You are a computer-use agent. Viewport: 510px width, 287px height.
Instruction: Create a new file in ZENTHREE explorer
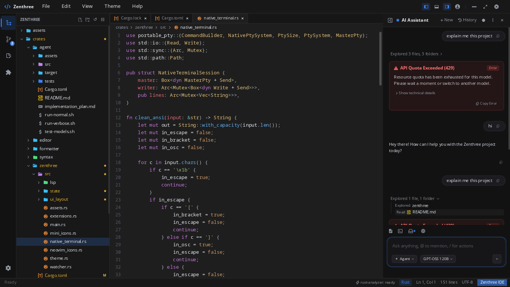click(x=80, y=19)
